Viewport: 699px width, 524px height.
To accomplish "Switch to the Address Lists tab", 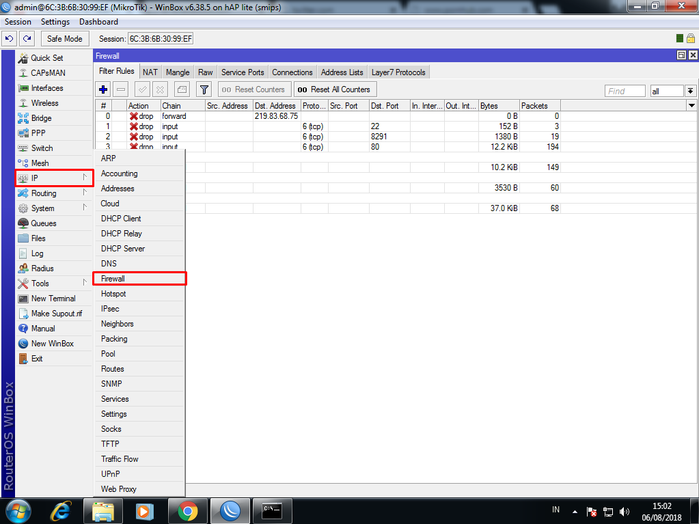I will (342, 72).
